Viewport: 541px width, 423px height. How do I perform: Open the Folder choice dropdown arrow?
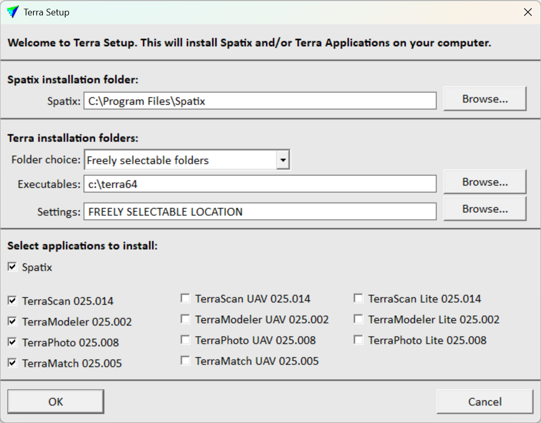[x=283, y=160]
